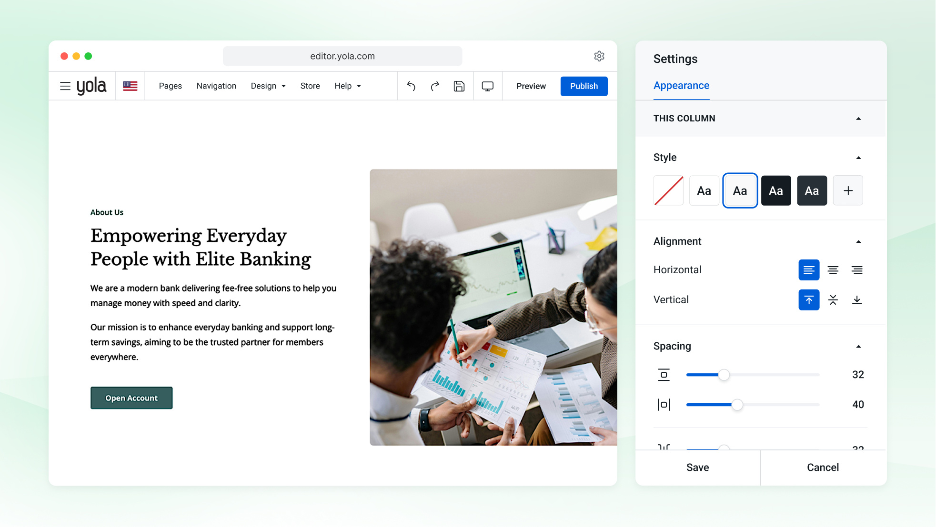
Task: Collapse the THIS COLUMN section
Action: pos(858,119)
